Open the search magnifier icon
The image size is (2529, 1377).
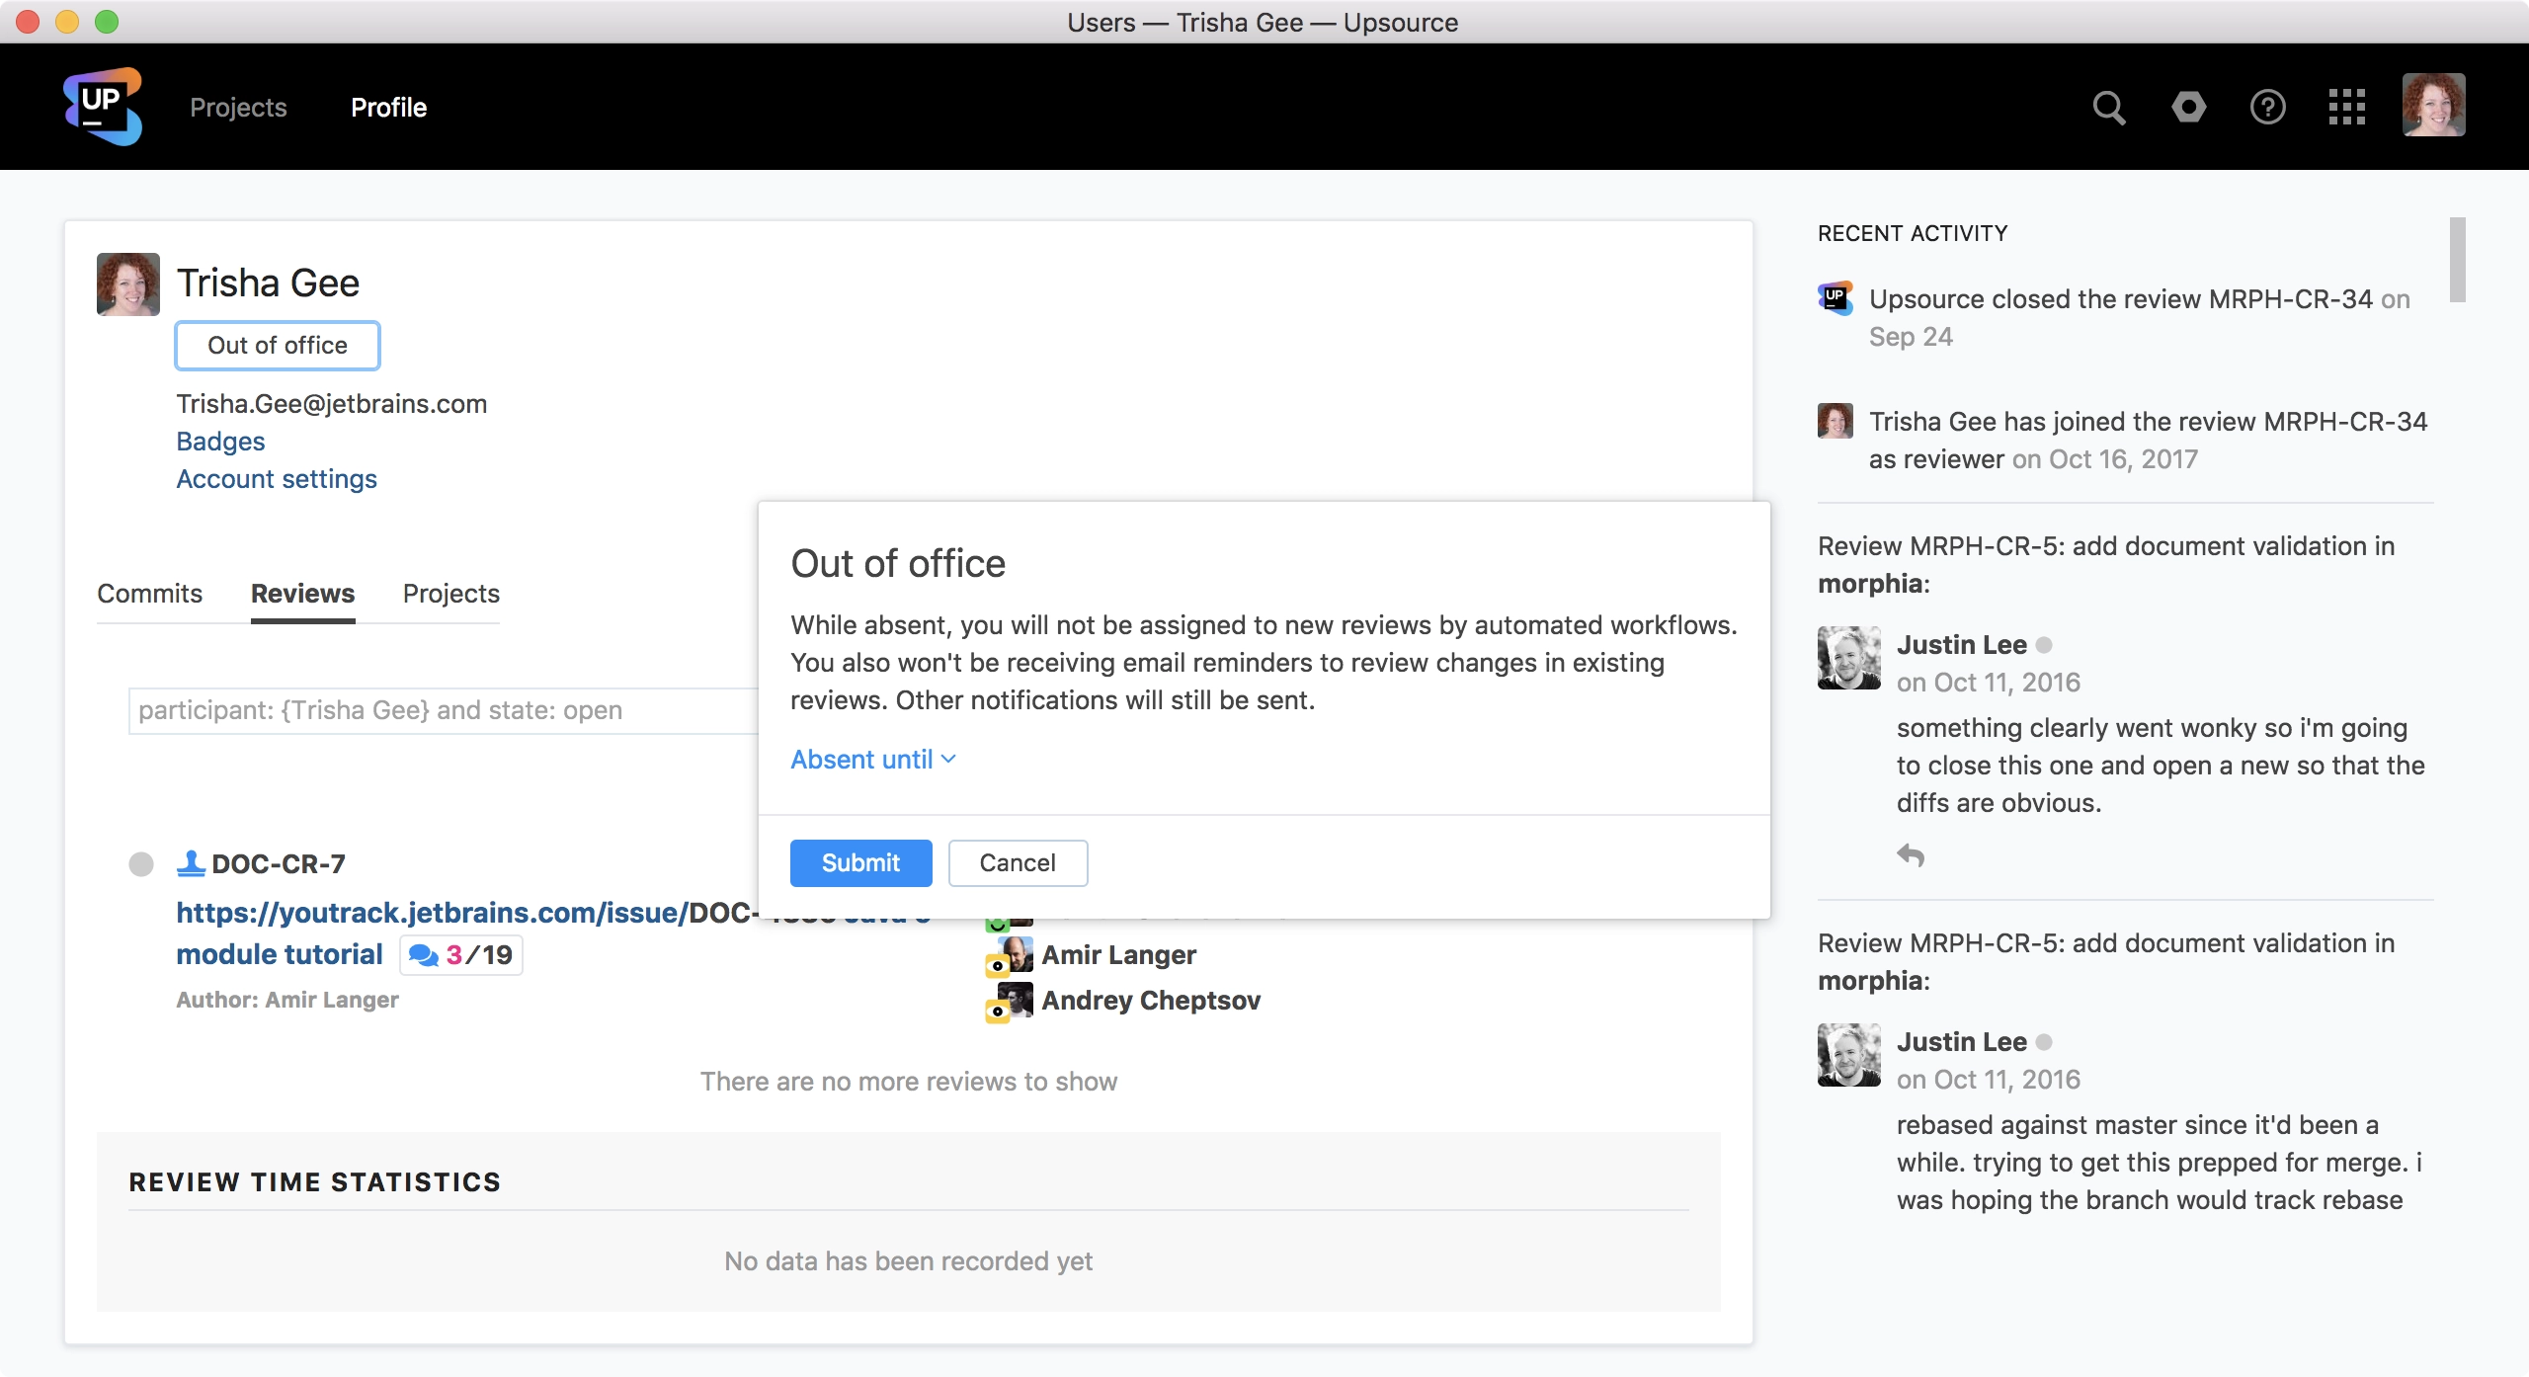pyautogui.click(x=2109, y=107)
